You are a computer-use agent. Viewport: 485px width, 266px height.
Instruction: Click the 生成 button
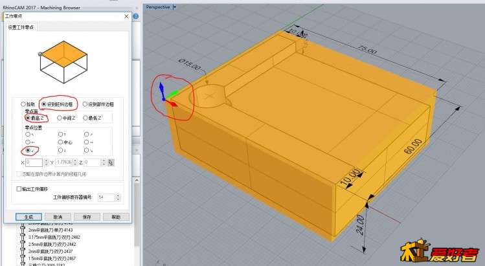click(28, 217)
